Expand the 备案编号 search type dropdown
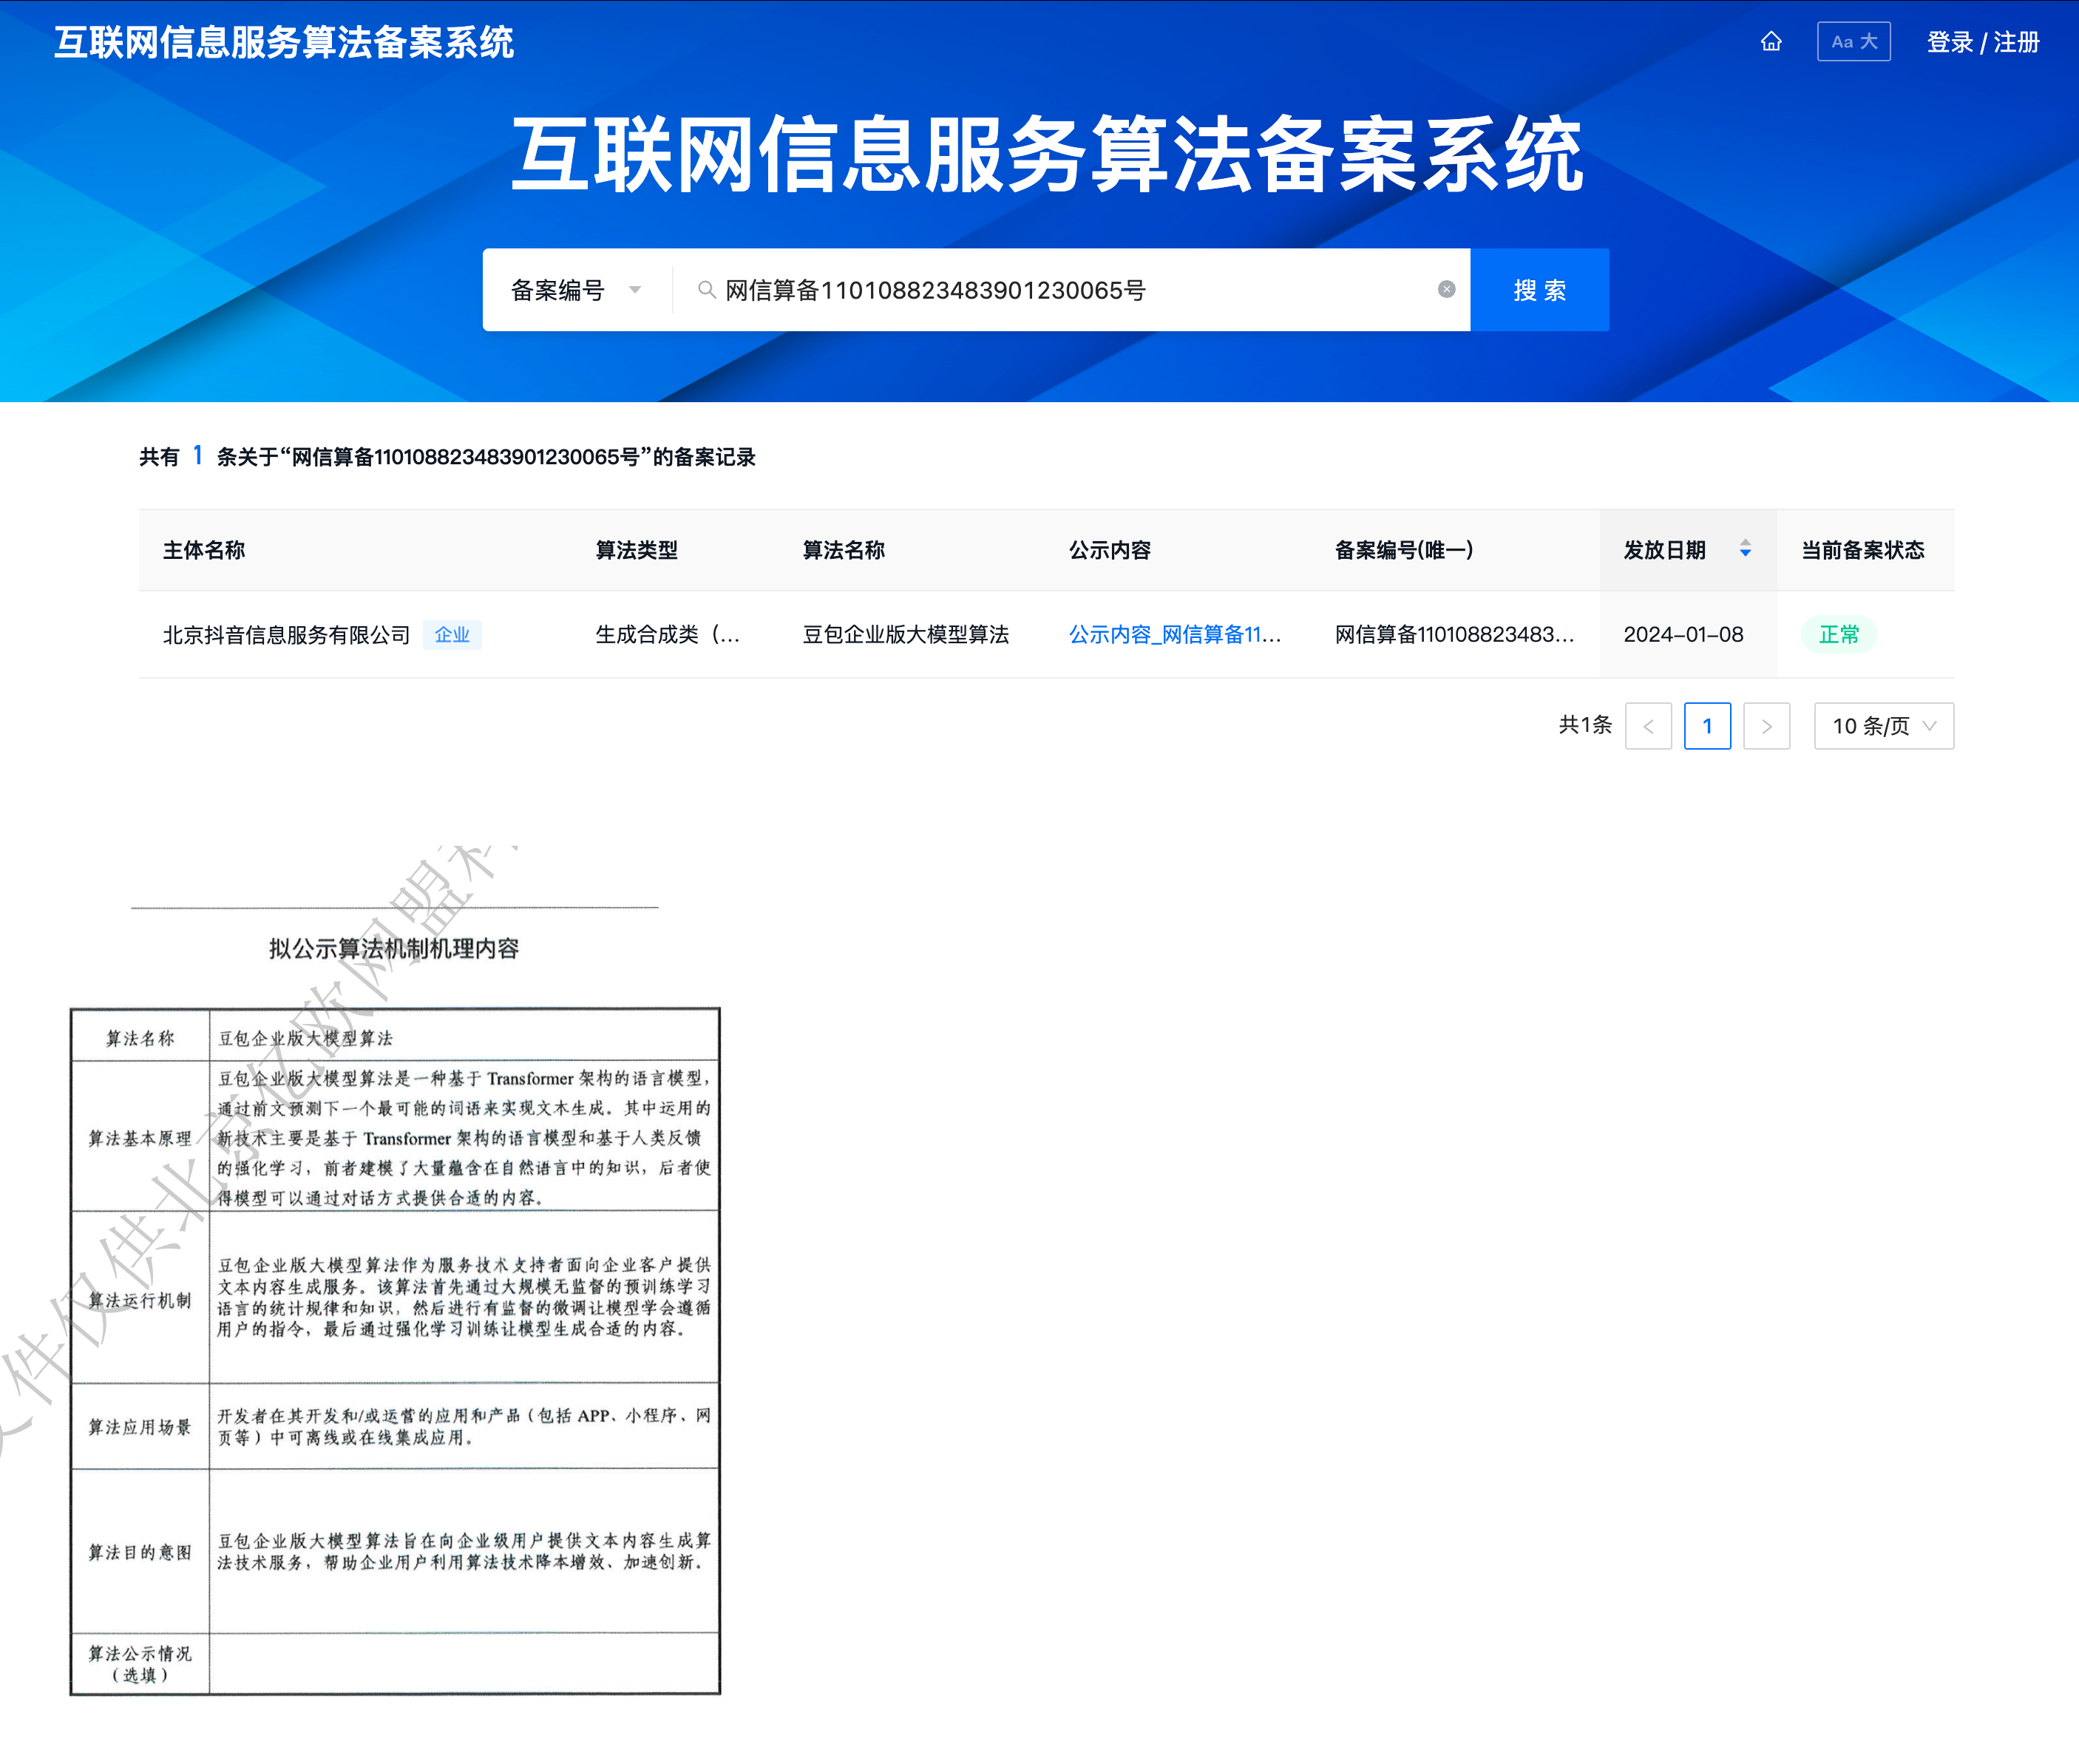Screen dimensions: 2079x1764 coord(576,290)
